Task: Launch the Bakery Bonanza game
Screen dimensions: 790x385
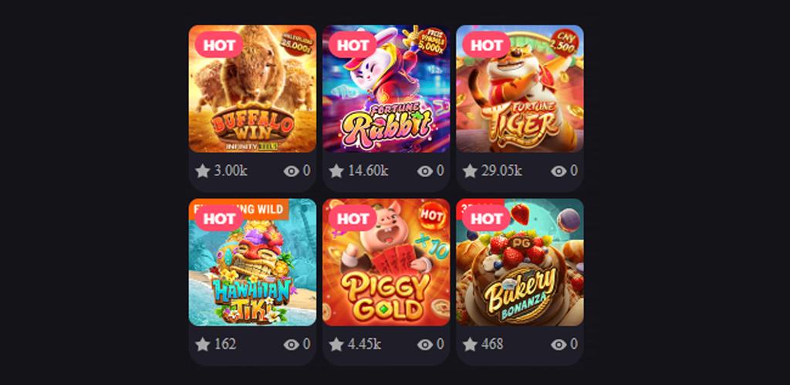Action: coord(520,263)
